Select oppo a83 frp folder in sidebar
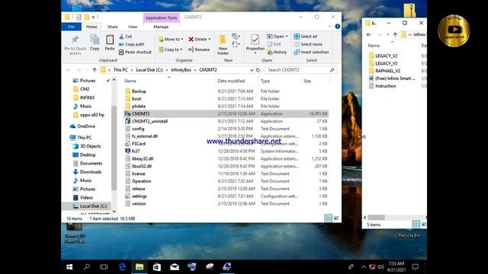Viewport: 488px width, 274px height. (91, 115)
